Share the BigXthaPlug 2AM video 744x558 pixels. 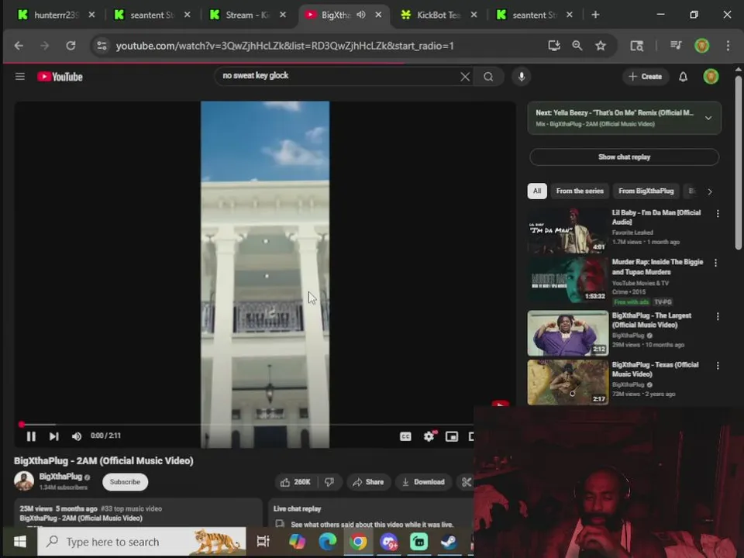[x=368, y=482]
